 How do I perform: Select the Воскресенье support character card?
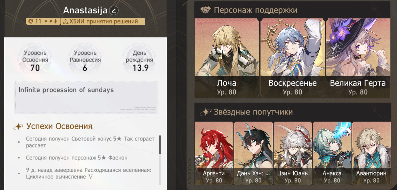[292, 58]
